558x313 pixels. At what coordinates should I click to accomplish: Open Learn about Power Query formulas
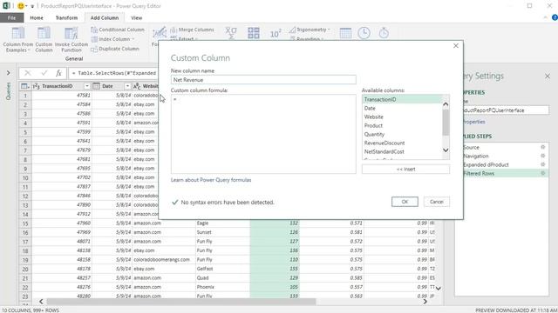pyautogui.click(x=211, y=180)
